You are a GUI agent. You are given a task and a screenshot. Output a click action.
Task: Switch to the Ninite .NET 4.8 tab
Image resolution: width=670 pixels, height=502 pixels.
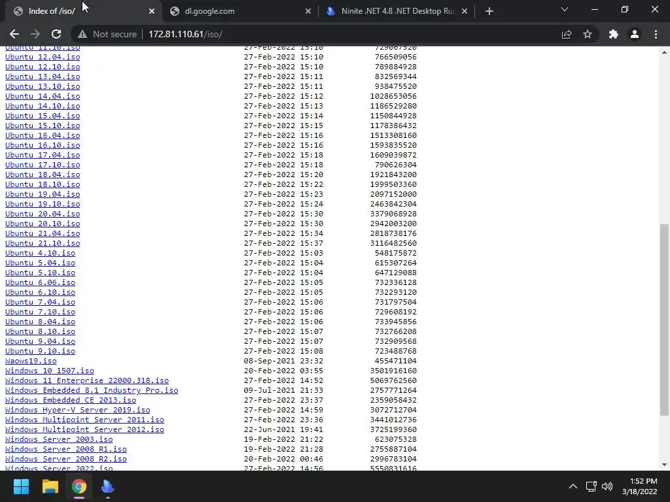coord(397,11)
